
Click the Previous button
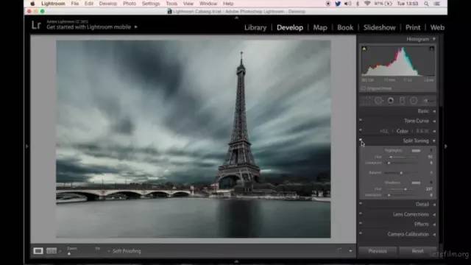tap(378, 251)
